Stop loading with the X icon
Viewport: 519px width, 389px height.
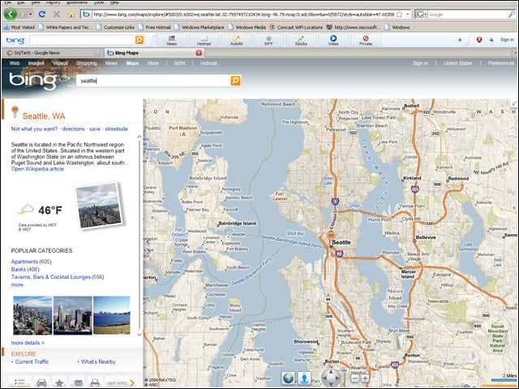(57, 15)
